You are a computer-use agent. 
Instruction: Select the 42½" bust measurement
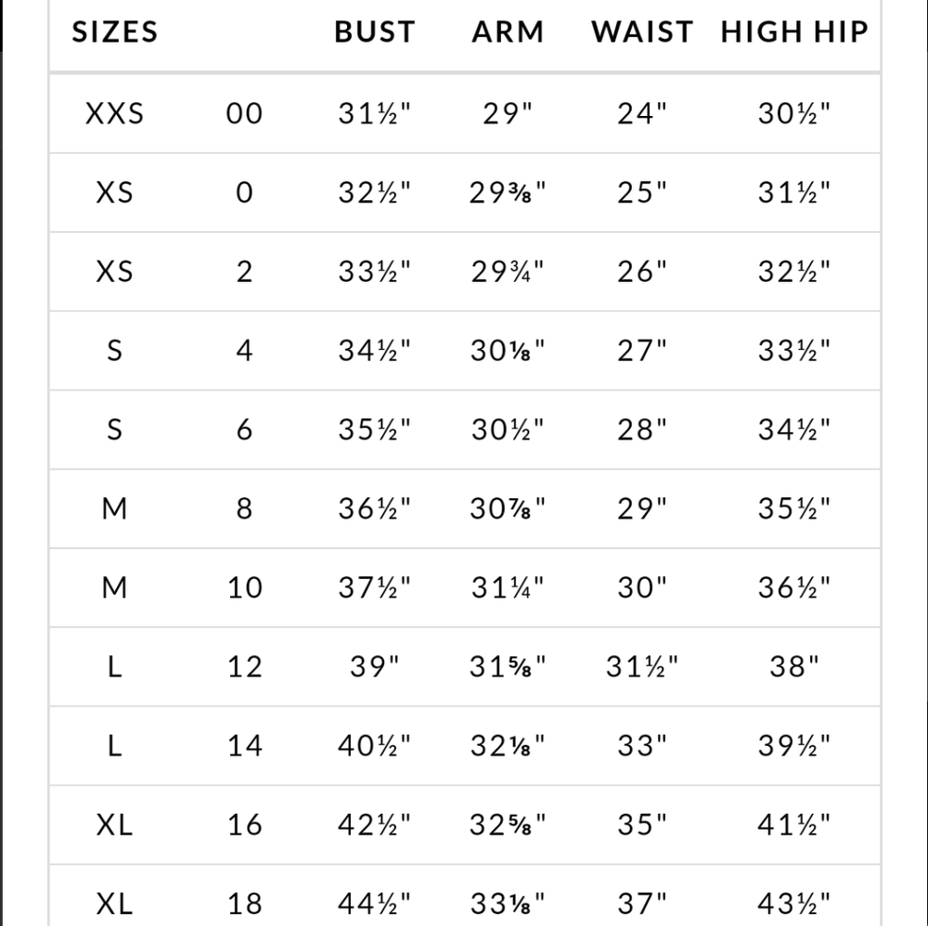click(374, 824)
